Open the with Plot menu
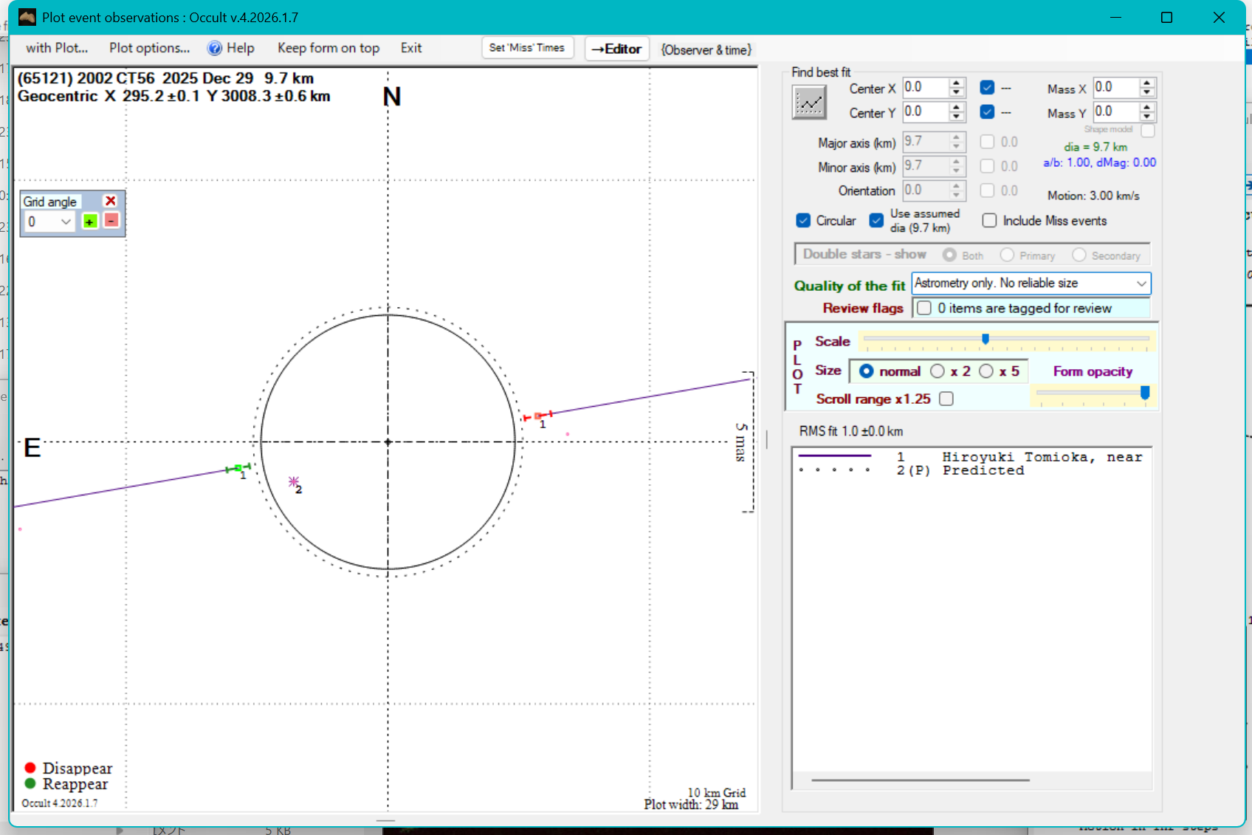The image size is (1252, 835). pyautogui.click(x=57, y=48)
